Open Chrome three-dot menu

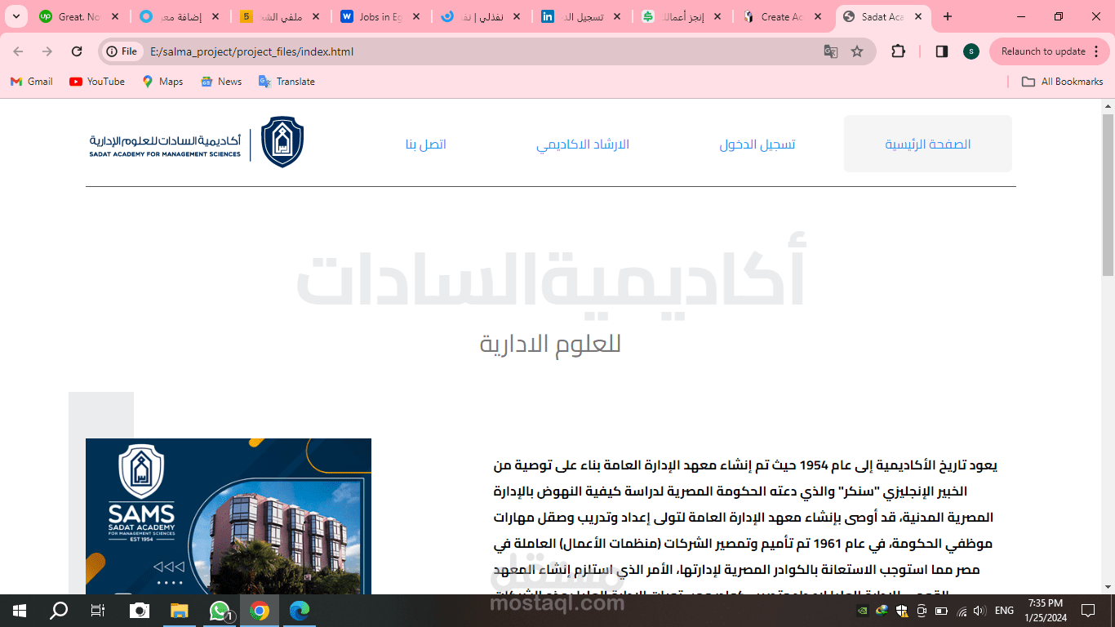(1096, 51)
